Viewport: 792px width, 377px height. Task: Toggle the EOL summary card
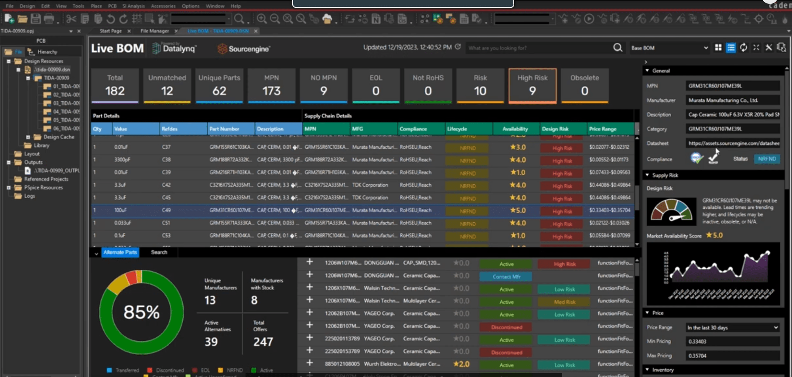pyautogui.click(x=376, y=85)
